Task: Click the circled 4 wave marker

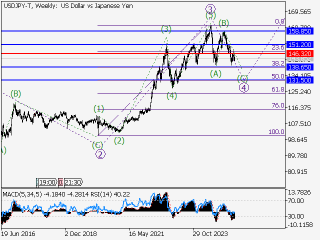Action: (x=243, y=88)
